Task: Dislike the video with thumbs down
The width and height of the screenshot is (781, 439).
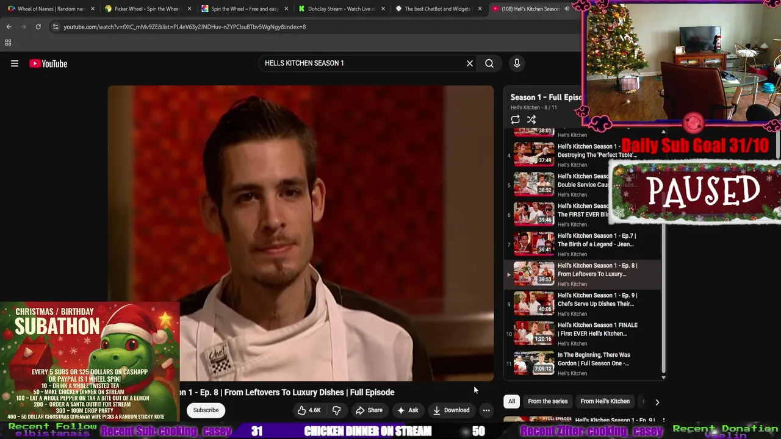Action: tap(336, 410)
